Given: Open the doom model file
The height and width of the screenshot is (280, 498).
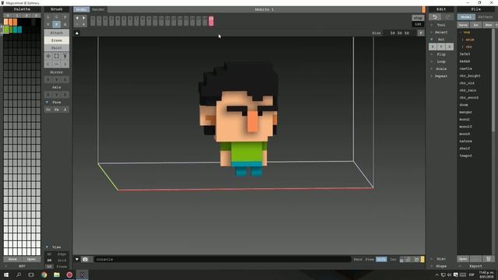Looking at the screenshot, I should click(464, 105).
